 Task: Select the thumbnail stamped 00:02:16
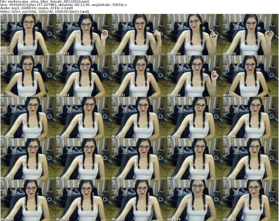[x=251, y=35]
